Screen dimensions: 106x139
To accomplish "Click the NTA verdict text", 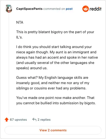I will coord(20,22).
